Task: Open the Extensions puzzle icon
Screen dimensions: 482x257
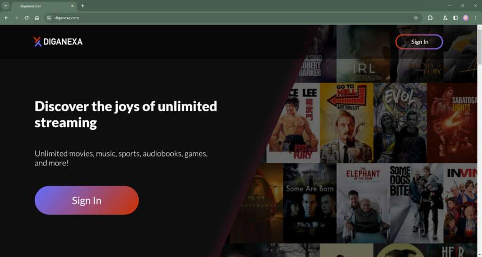Action: tap(430, 18)
